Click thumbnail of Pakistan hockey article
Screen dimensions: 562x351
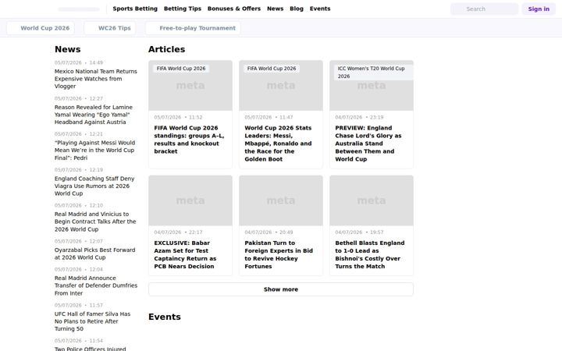281,200
